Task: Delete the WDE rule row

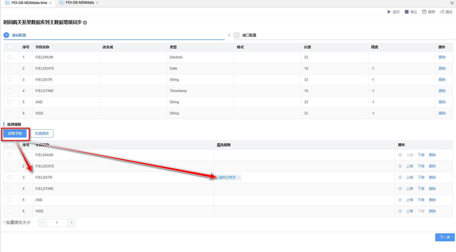Action: click(x=432, y=211)
